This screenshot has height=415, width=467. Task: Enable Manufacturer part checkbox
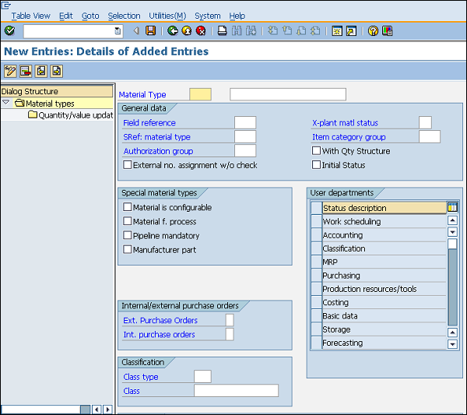[x=128, y=249]
